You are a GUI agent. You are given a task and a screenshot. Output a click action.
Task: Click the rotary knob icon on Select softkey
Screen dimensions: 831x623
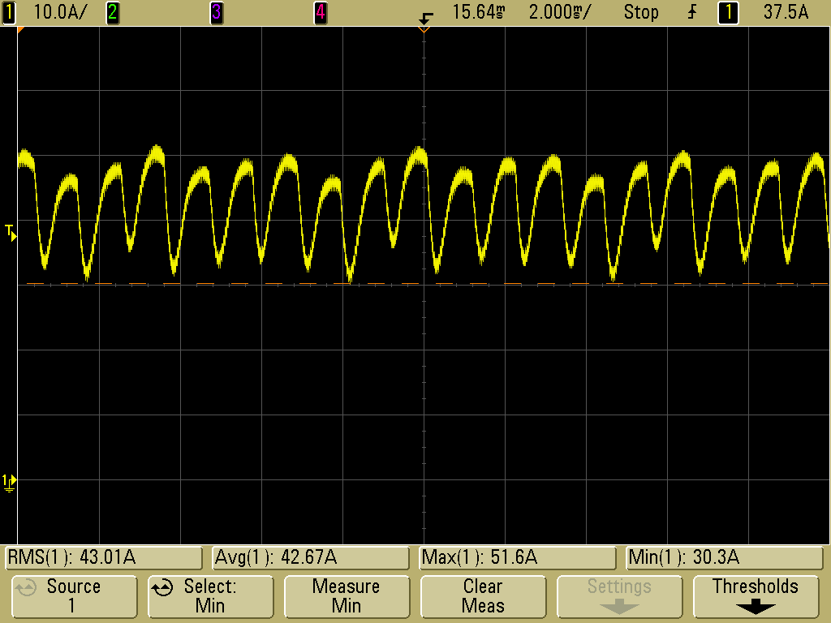pos(161,587)
